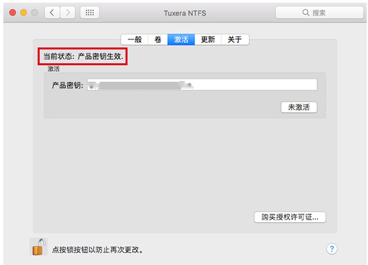Go forward with the right arrow
This screenshot has width=368, height=265.
point(68,13)
